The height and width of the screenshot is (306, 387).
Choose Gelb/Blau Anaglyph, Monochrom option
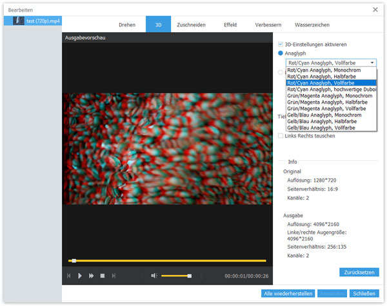click(x=331, y=115)
